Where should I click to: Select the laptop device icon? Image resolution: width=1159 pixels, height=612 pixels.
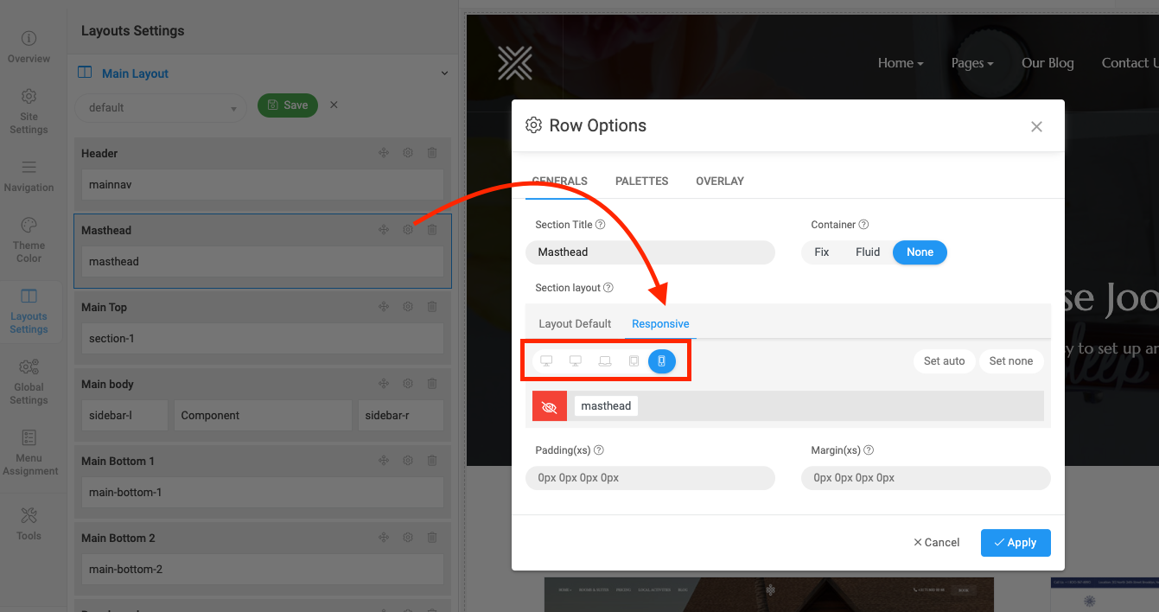pyautogui.click(x=605, y=360)
